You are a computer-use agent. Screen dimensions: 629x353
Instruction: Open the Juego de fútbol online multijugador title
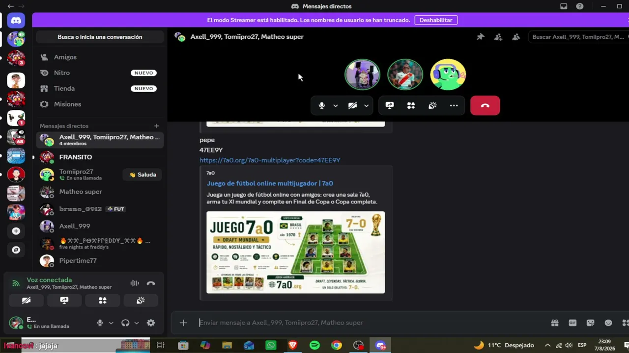click(x=270, y=183)
